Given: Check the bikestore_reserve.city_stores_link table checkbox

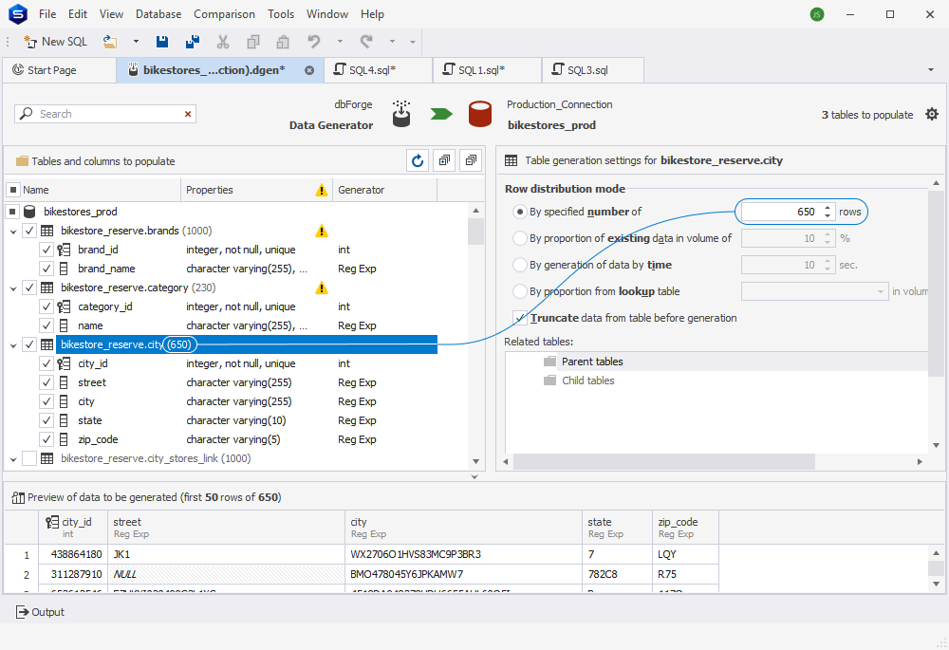Looking at the screenshot, I should (x=29, y=458).
